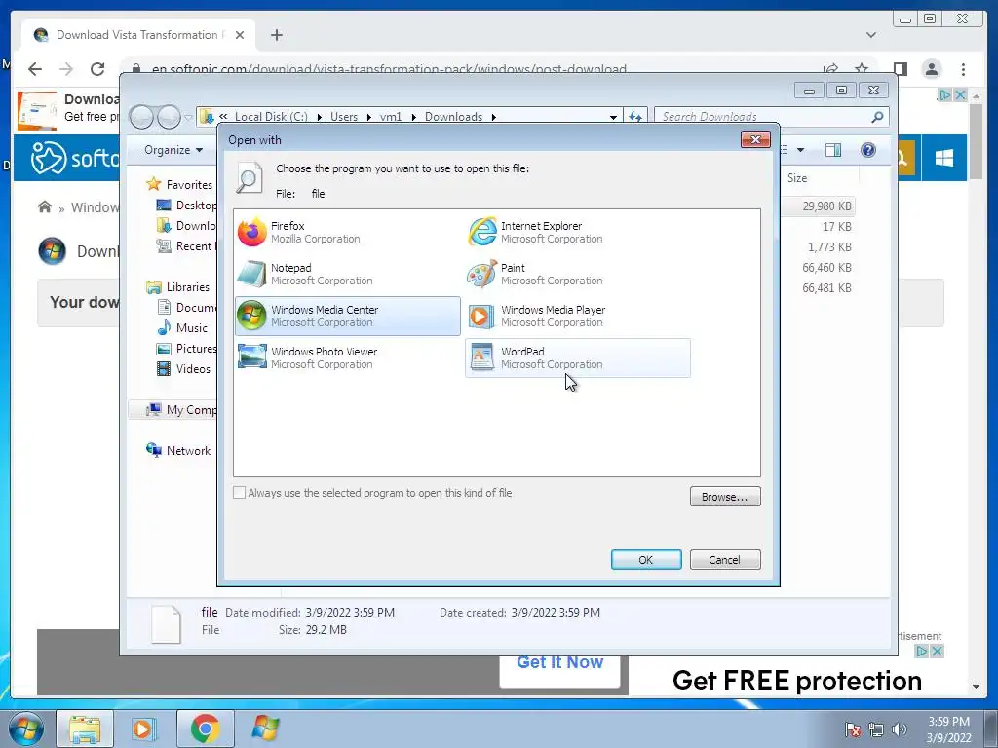Click the Action Center flag icon

(x=852, y=729)
